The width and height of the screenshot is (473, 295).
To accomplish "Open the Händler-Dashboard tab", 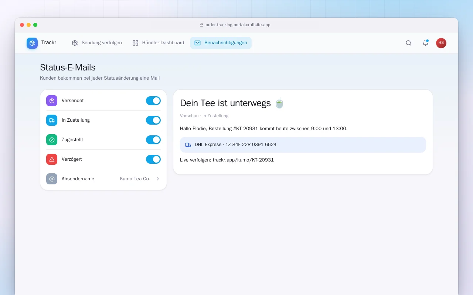I will pyautogui.click(x=158, y=43).
